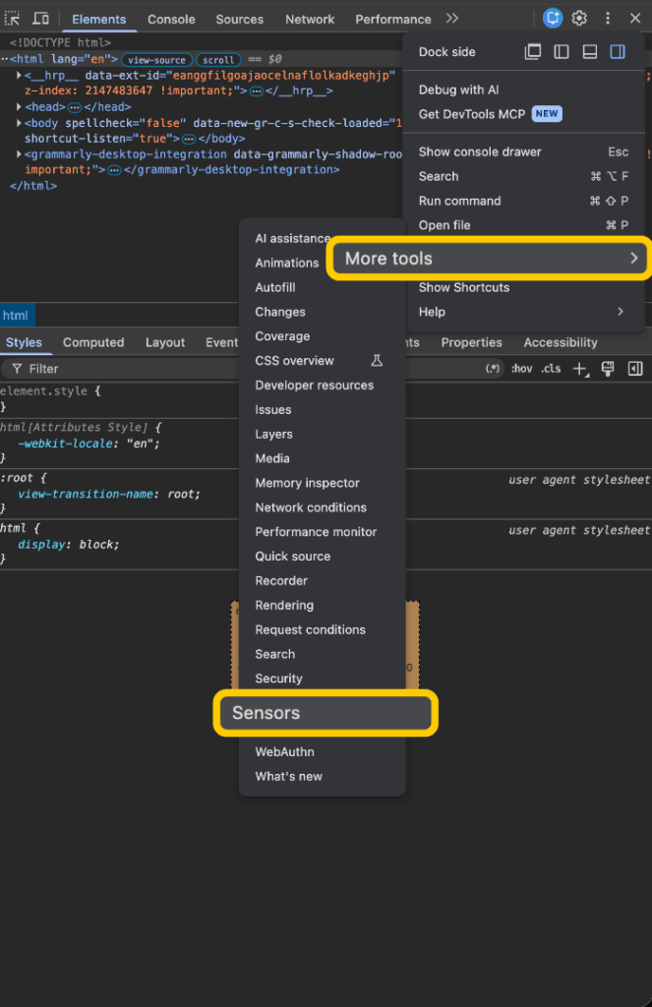
Task: Open DevTools settings gear icon
Action: click(579, 18)
